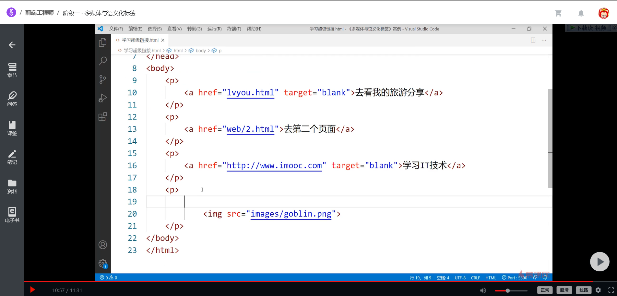Click the 下载该视频 download button
617x296 pixels.
click(x=588, y=28)
